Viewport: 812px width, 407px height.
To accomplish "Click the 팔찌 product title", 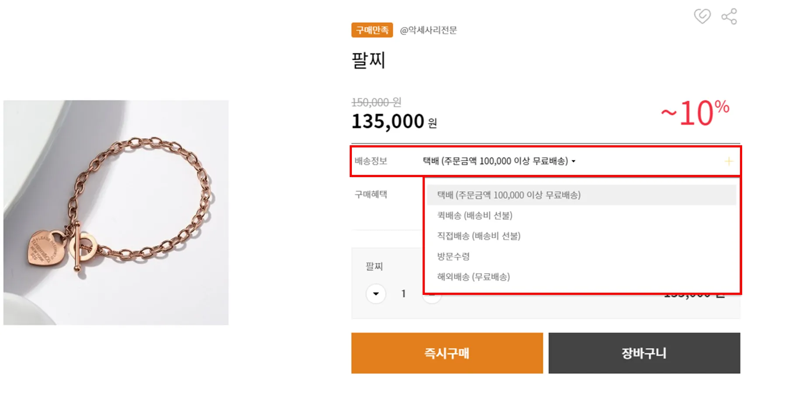I will [x=368, y=60].
